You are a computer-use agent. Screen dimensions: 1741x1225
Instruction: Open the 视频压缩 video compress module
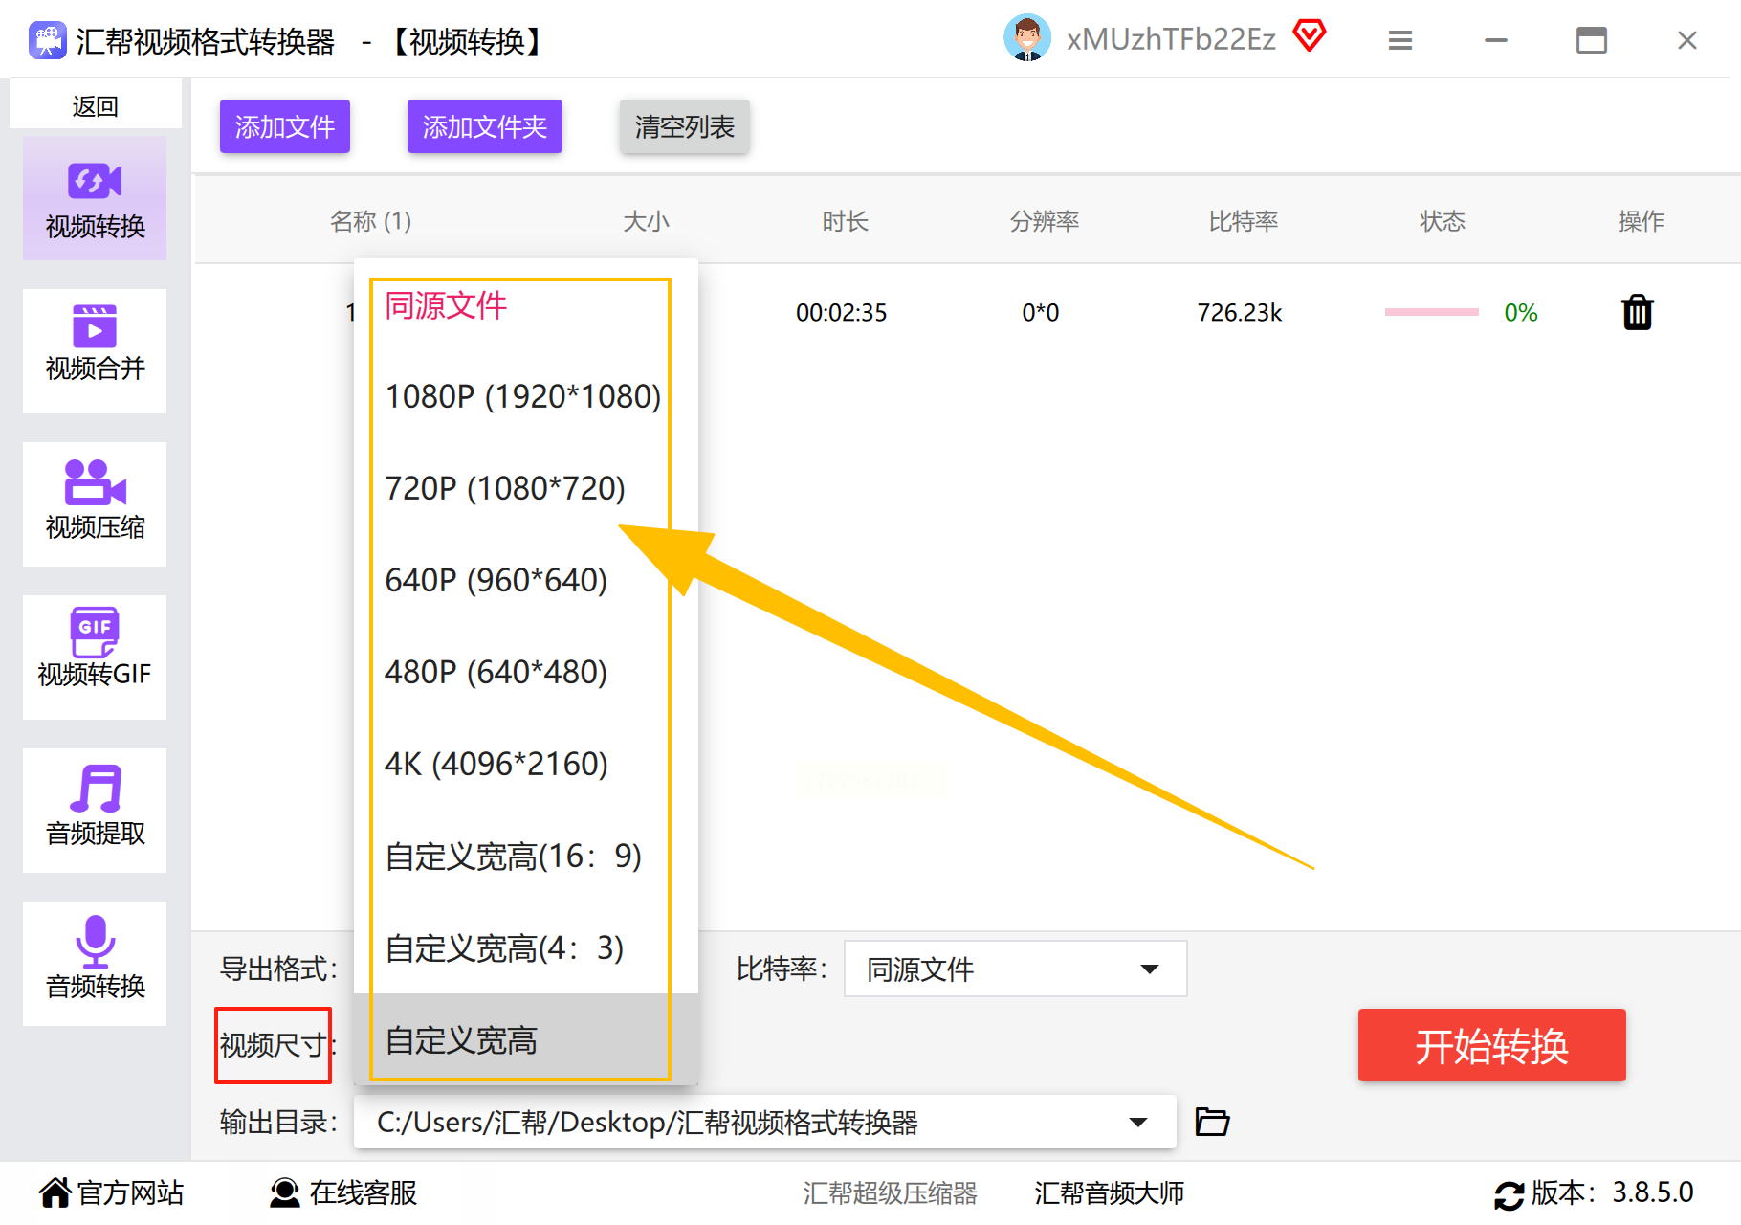click(x=95, y=504)
